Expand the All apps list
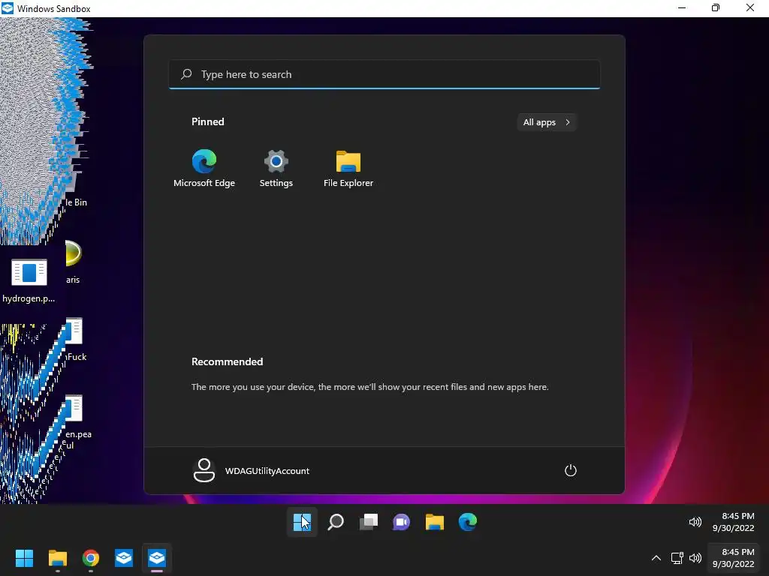The width and height of the screenshot is (769, 576). (547, 122)
